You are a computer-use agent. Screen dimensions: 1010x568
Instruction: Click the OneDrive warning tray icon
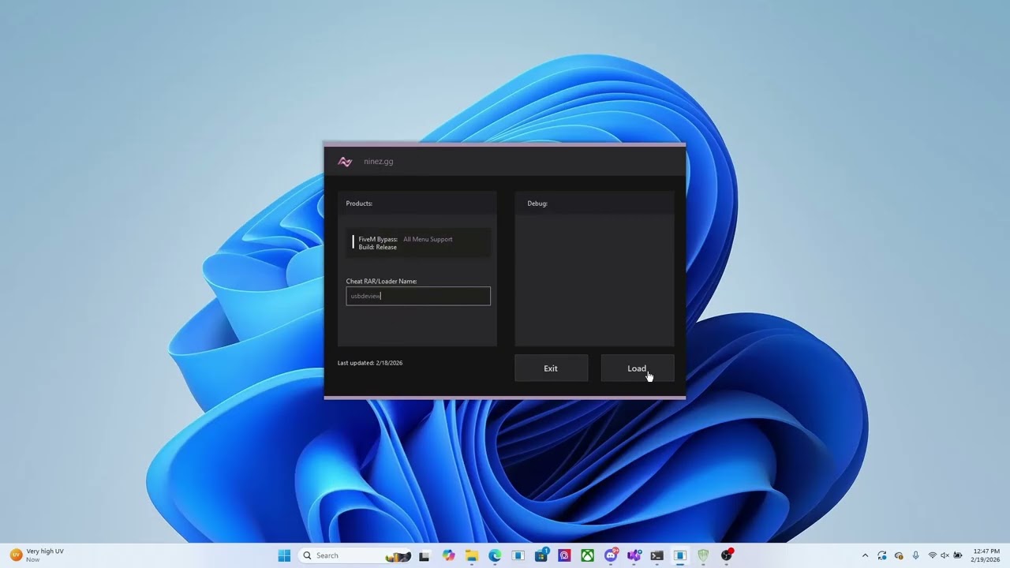tap(899, 555)
